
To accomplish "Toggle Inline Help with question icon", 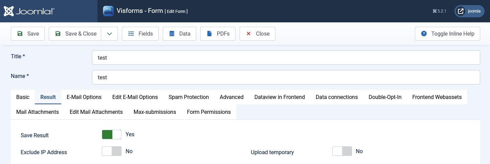I will tap(447, 34).
